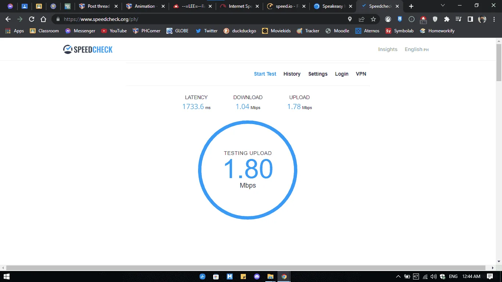Open the Twitter bookmark
The height and width of the screenshot is (282, 502).
click(x=207, y=31)
